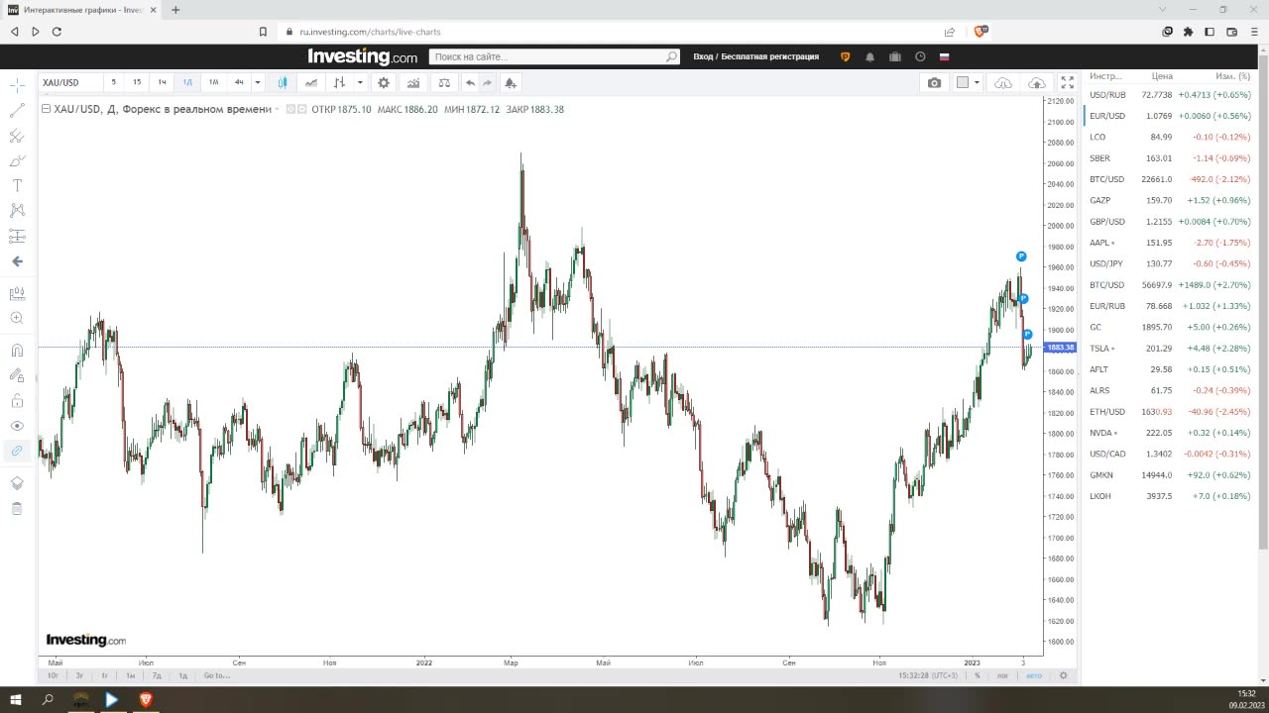
Task: Toggle stay in drawing mode pencil-lock
Action: pos(17,375)
